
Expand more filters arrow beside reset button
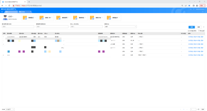coord(204,27)
